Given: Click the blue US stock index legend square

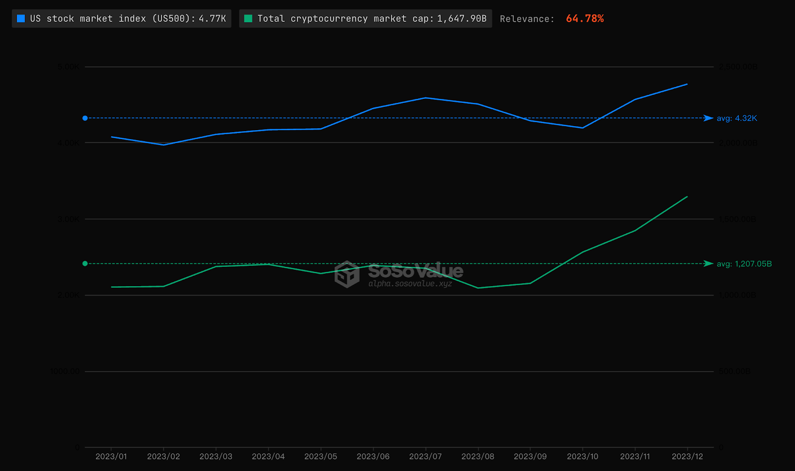Looking at the screenshot, I should pyautogui.click(x=21, y=19).
